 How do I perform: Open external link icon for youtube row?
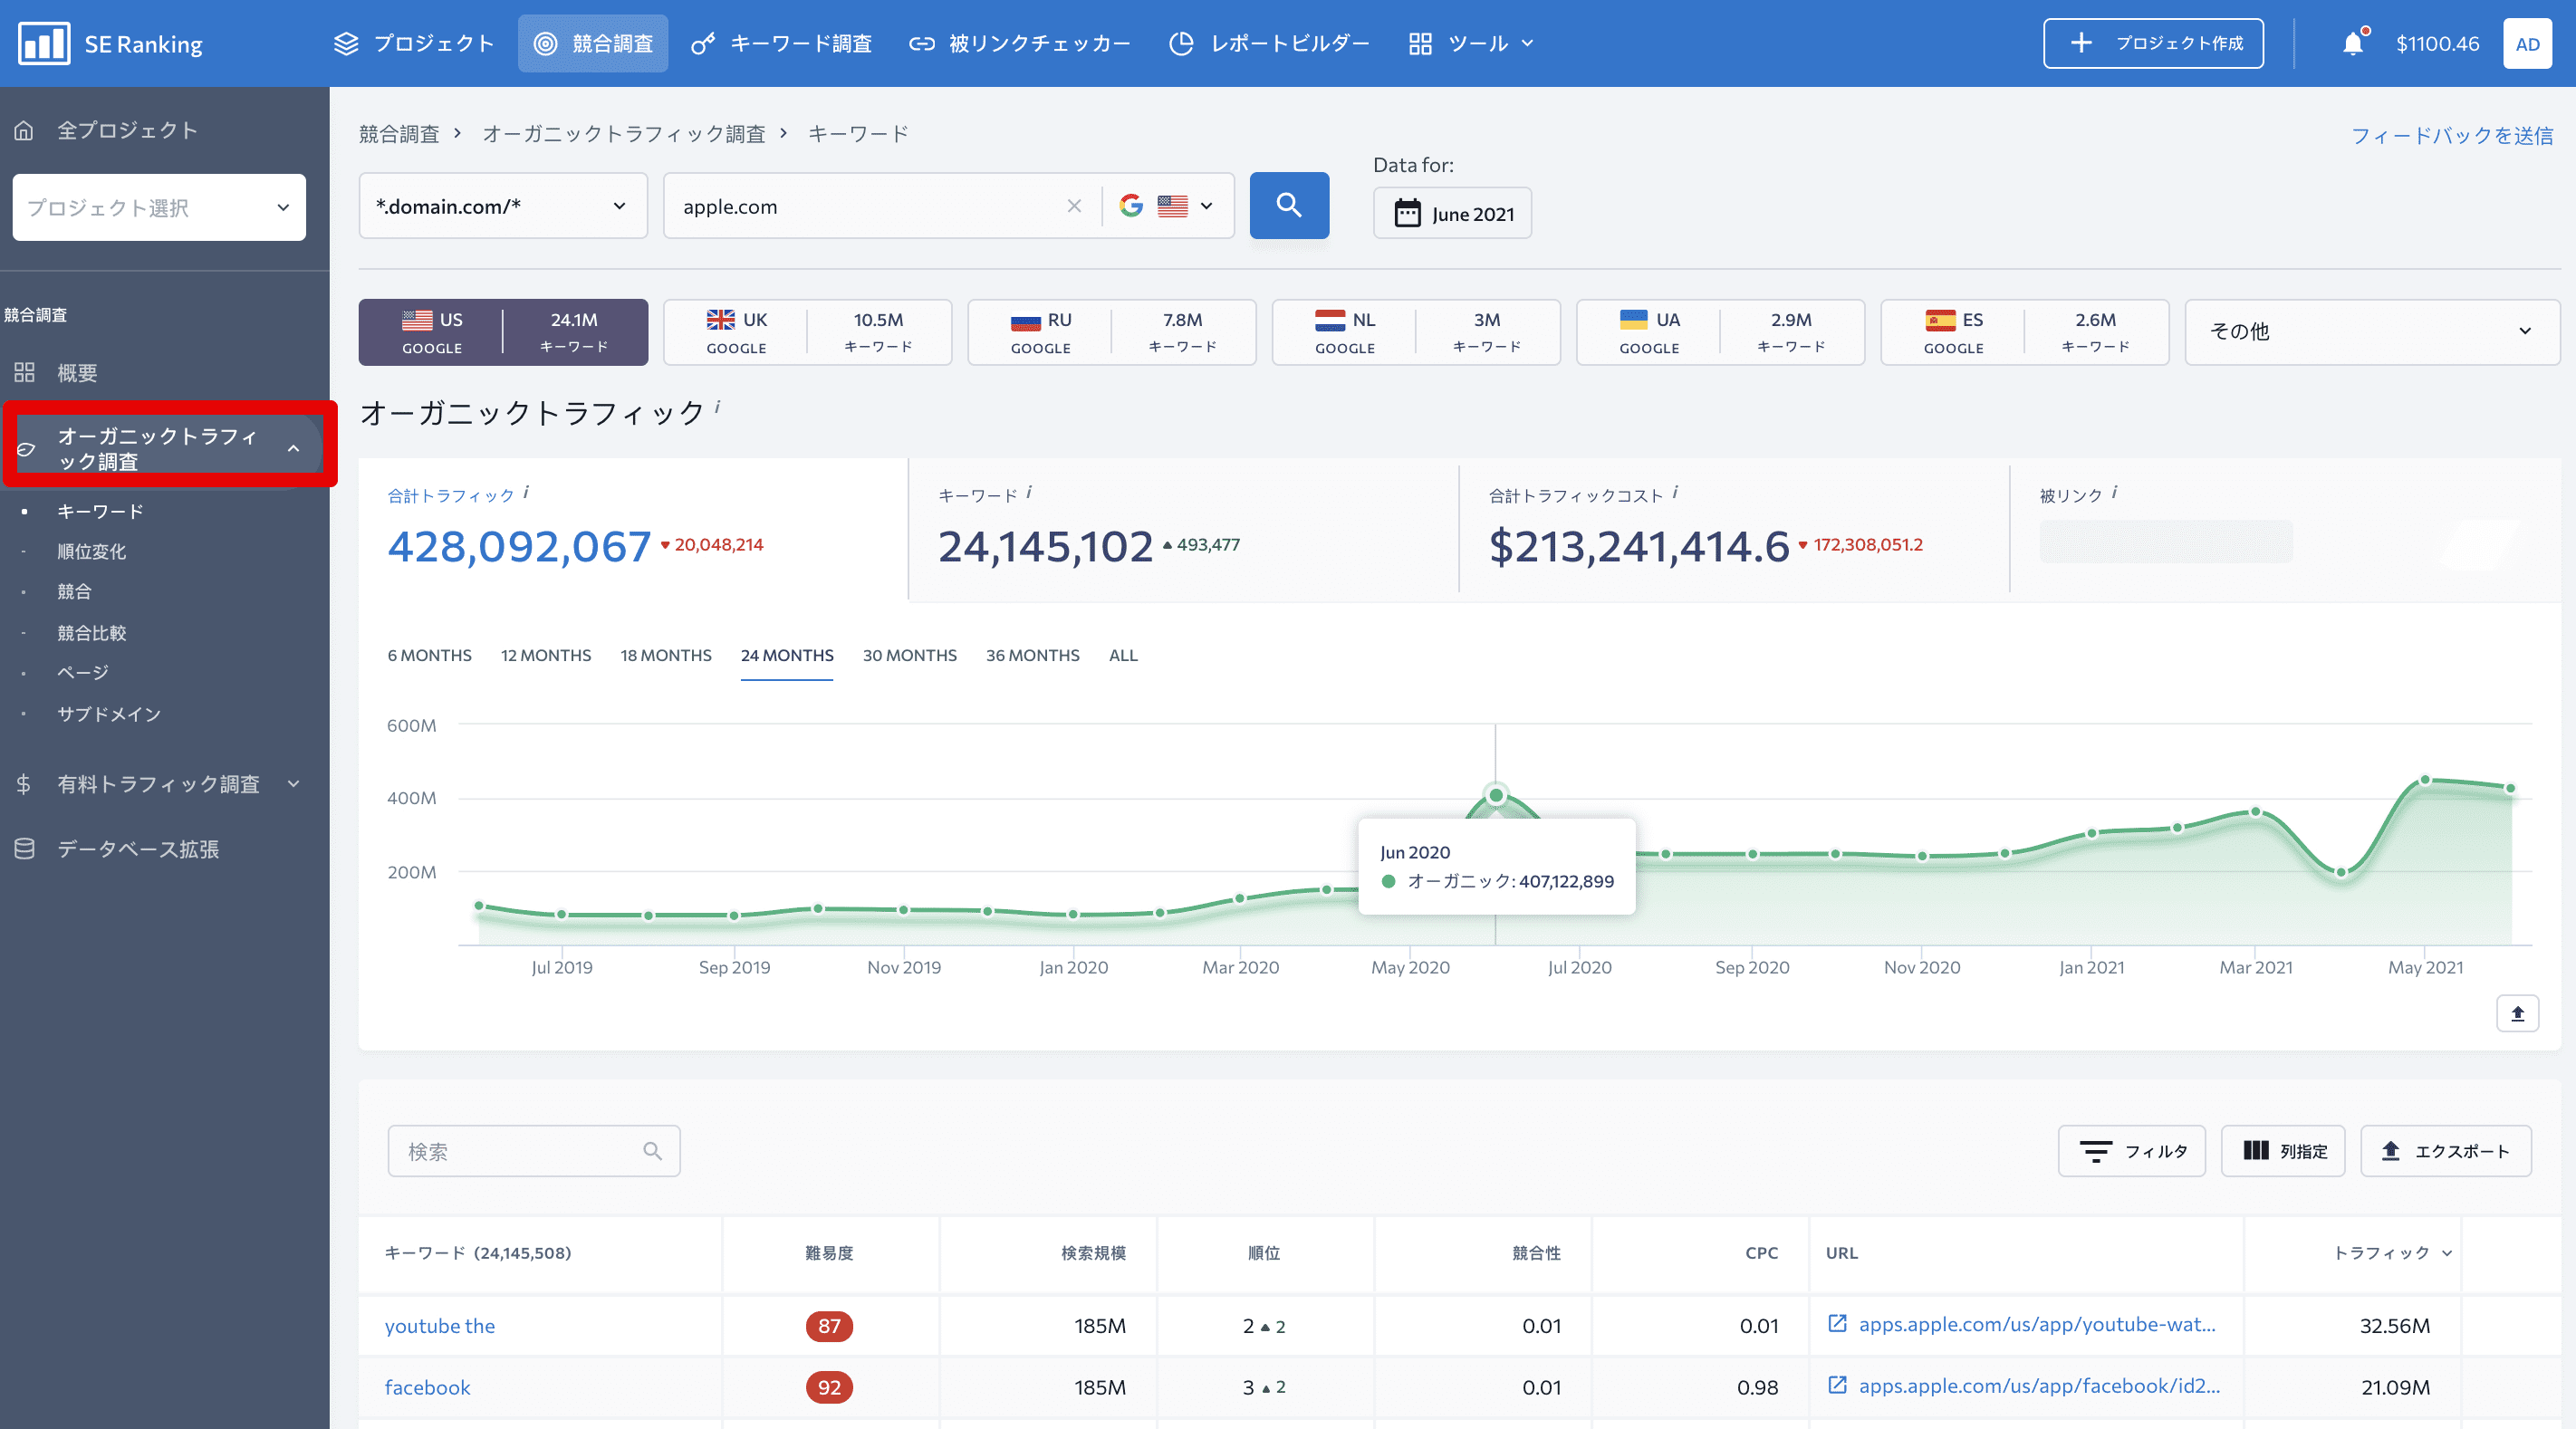pyautogui.click(x=1836, y=1324)
